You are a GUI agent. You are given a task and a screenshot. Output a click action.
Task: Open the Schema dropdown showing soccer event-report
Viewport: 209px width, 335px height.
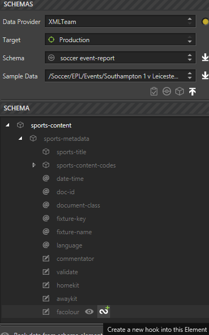tap(120, 58)
